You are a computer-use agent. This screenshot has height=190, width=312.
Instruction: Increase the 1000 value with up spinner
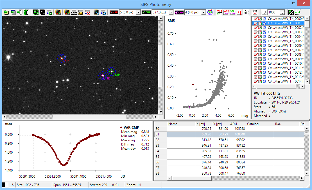pyautogui.click(x=282, y=11)
